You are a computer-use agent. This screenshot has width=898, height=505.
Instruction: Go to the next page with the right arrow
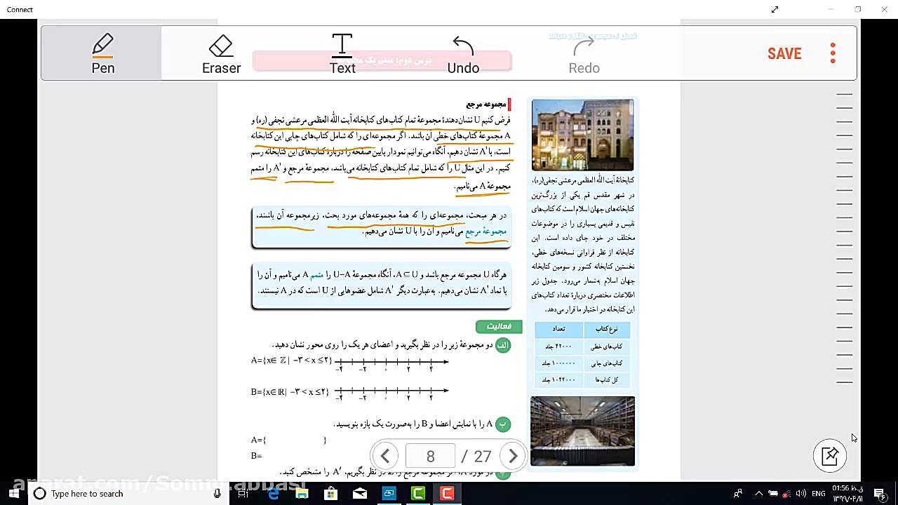coord(513,456)
